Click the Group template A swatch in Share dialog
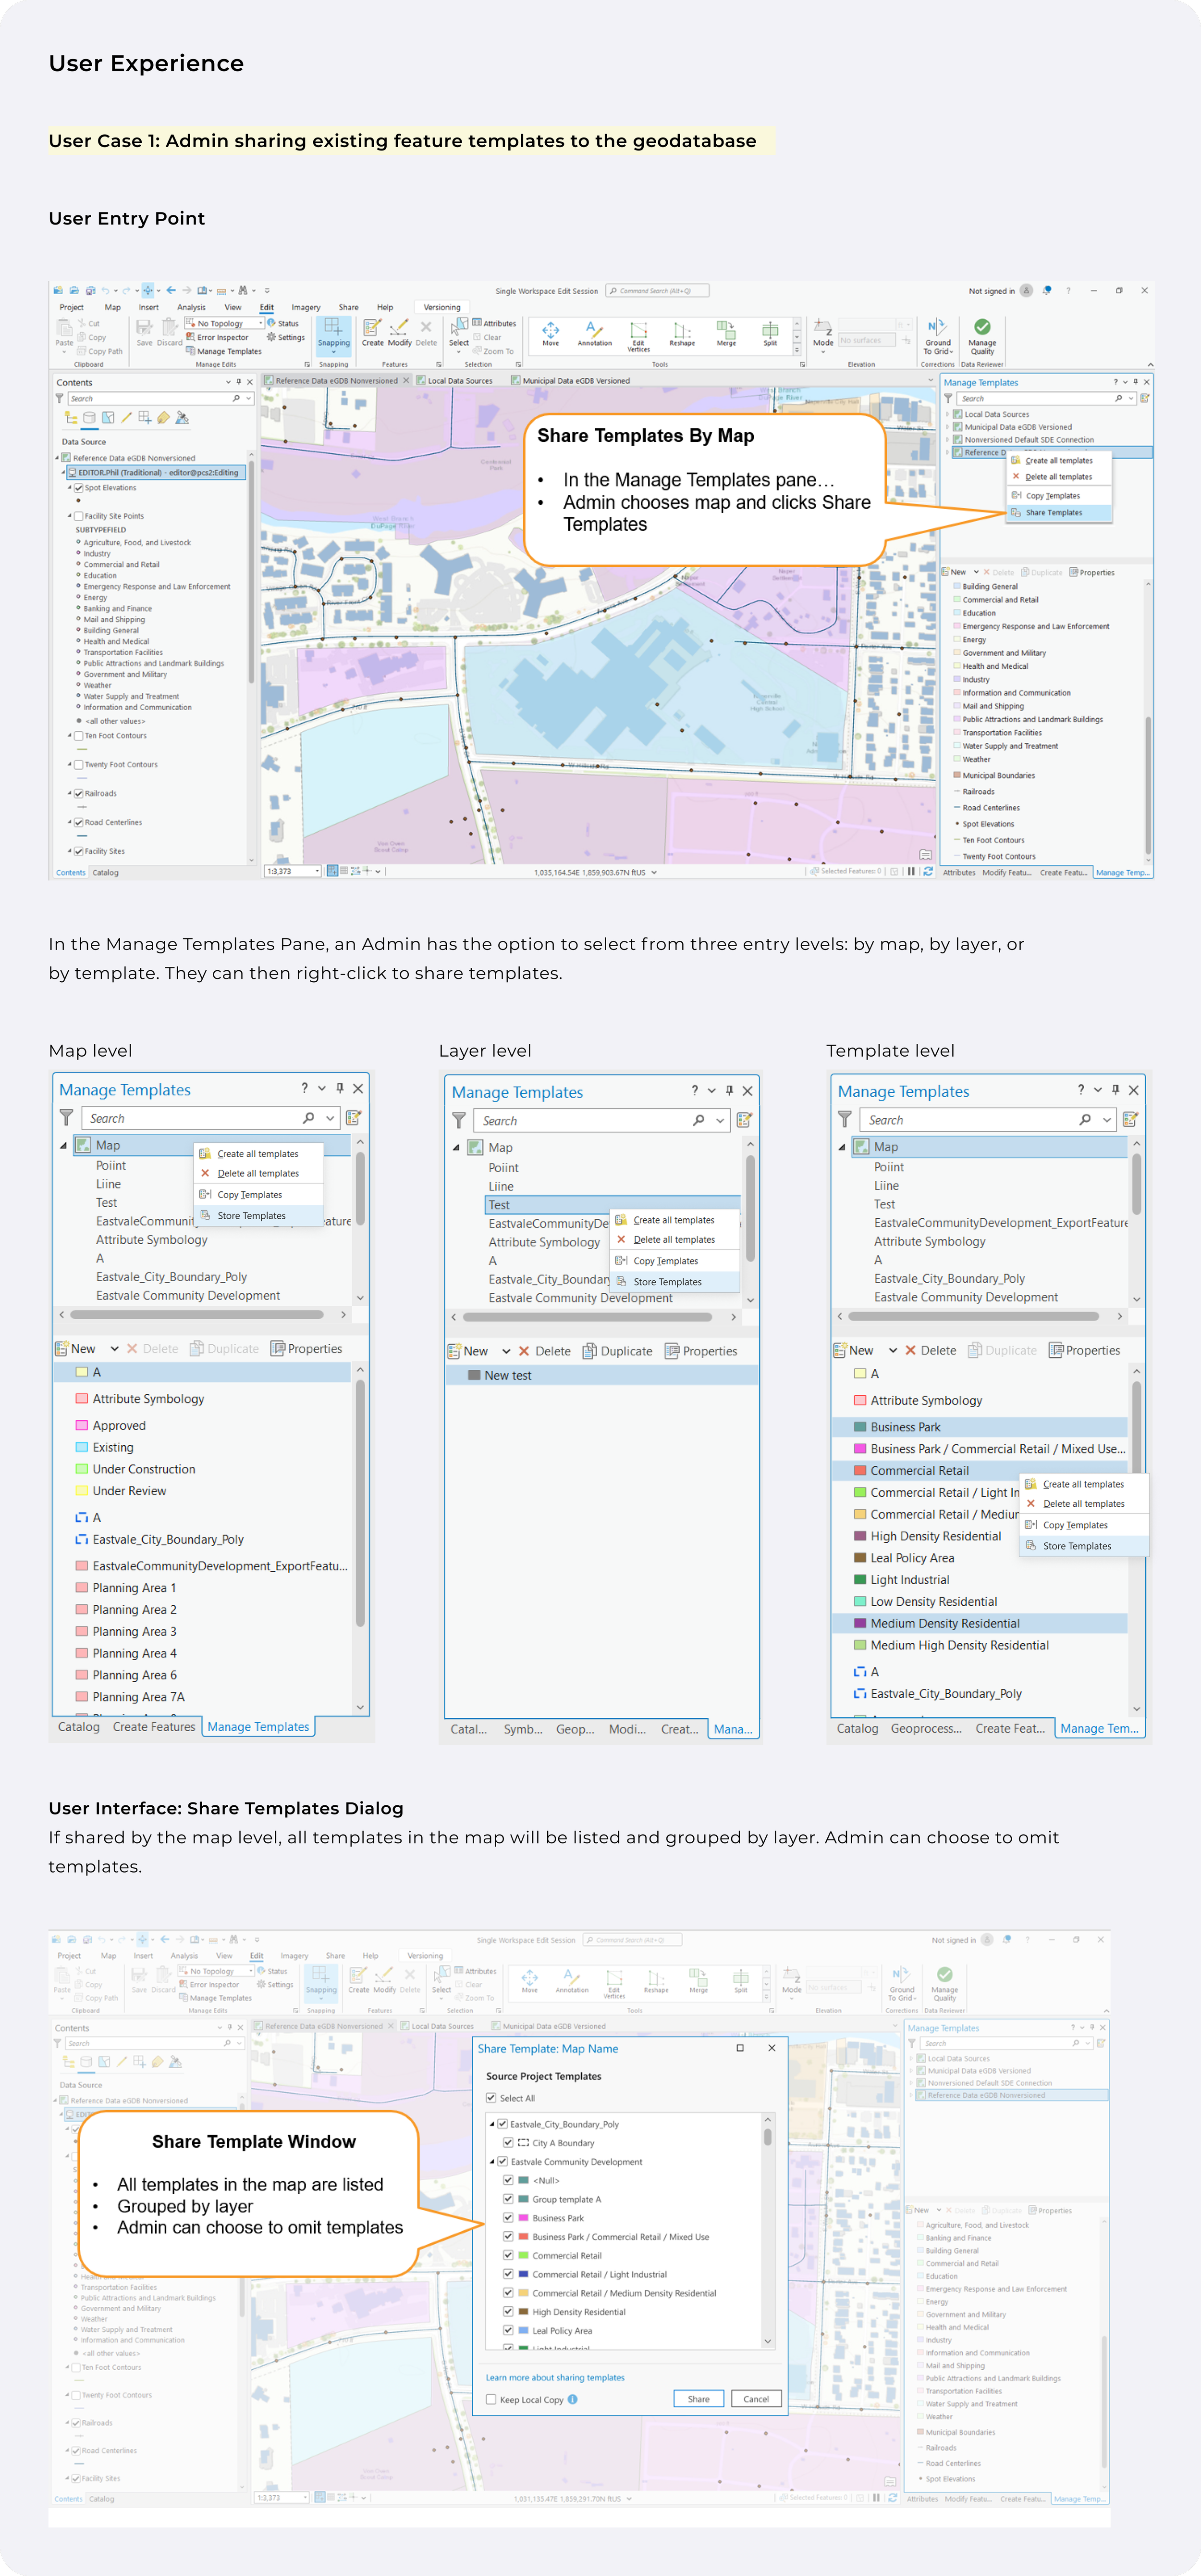The width and height of the screenshot is (1201, 2576). click(523, 2199)
